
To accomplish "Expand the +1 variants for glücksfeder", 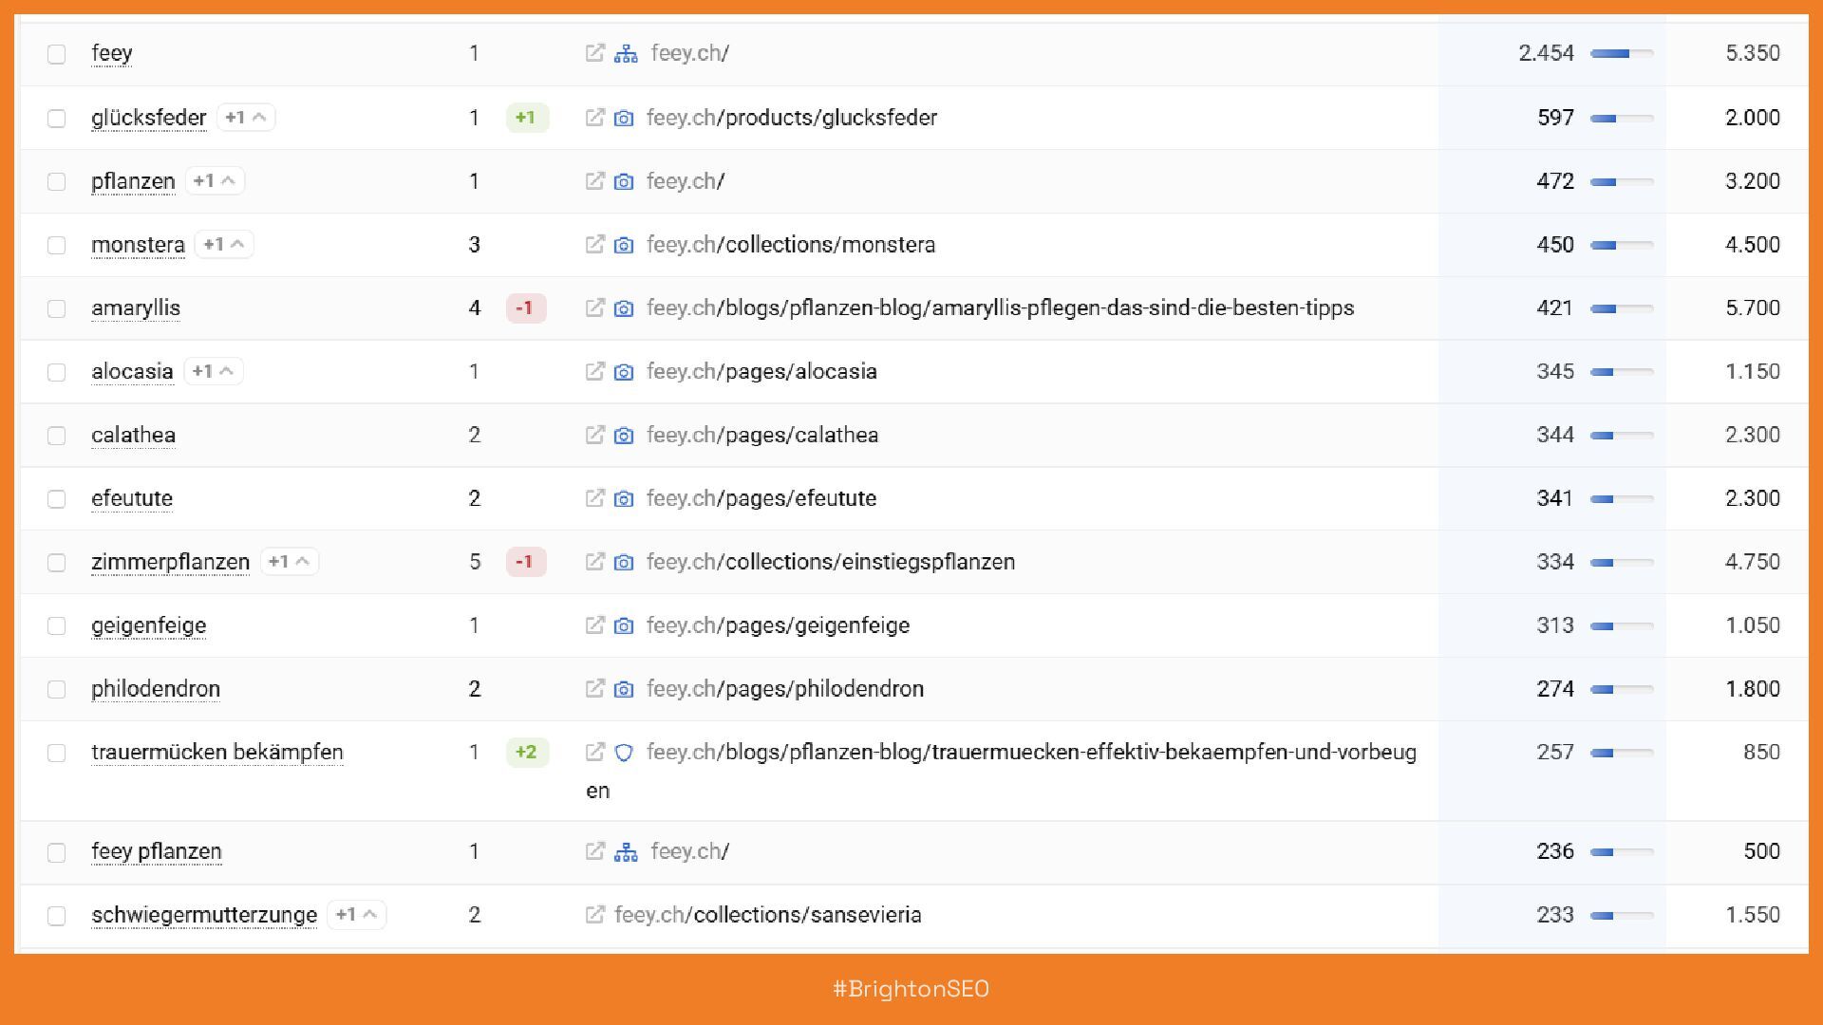I will 246,118.
